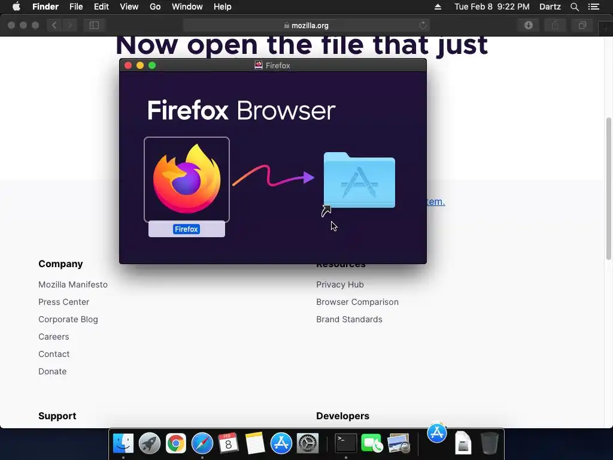The height and width of the screenshot is (460, 613).
Task: Click the Firefox label under the app icon
Action: coord(187,229)
